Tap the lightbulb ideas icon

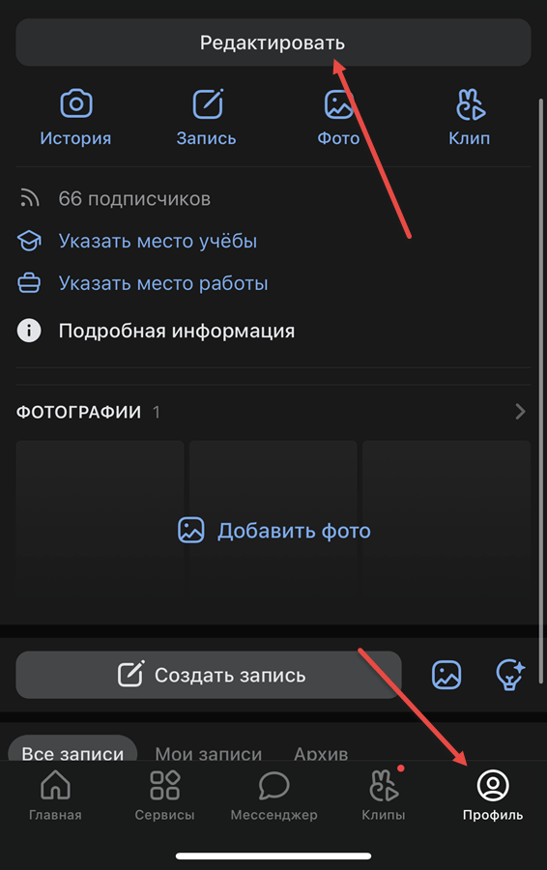(510, 674)
